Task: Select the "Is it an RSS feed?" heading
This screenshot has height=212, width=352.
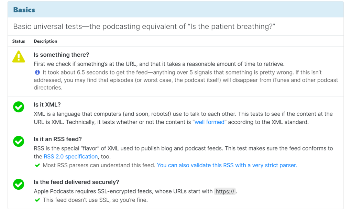Action: tap(58, 139)
